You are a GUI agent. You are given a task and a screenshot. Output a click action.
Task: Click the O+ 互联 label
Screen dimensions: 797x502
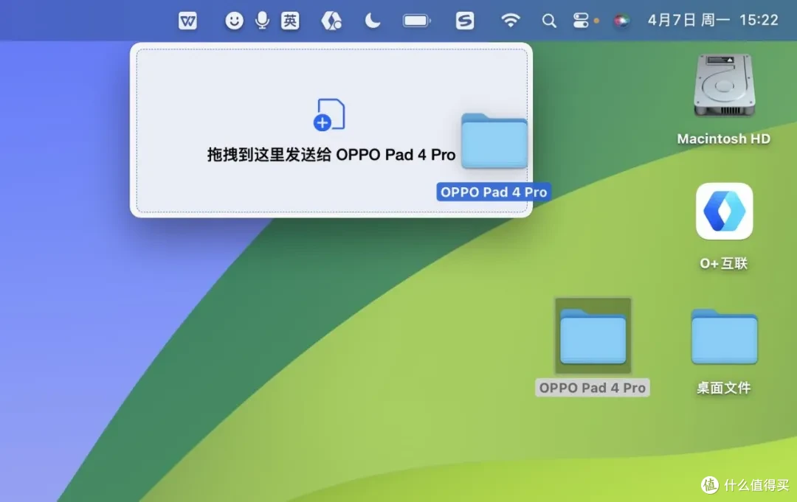tap(724, 263)
